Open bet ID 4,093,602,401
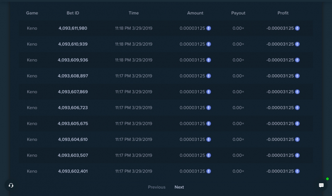Image resolution: width=332 pixels, height=196 pixels. 73,171
